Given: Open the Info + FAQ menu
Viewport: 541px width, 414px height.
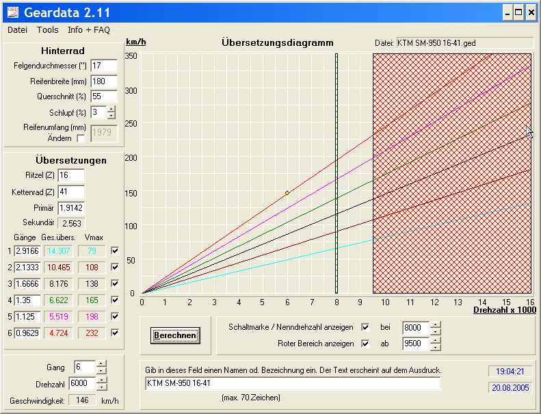Looking at the screenshot, I should click(88, 30).
